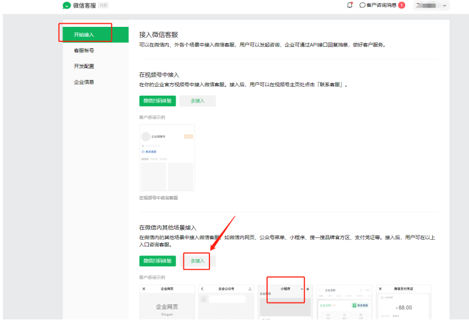
Task: Click the X icon in the 微信支付凭证 preview
Action: pyautogui.click(x=380, y=289)
